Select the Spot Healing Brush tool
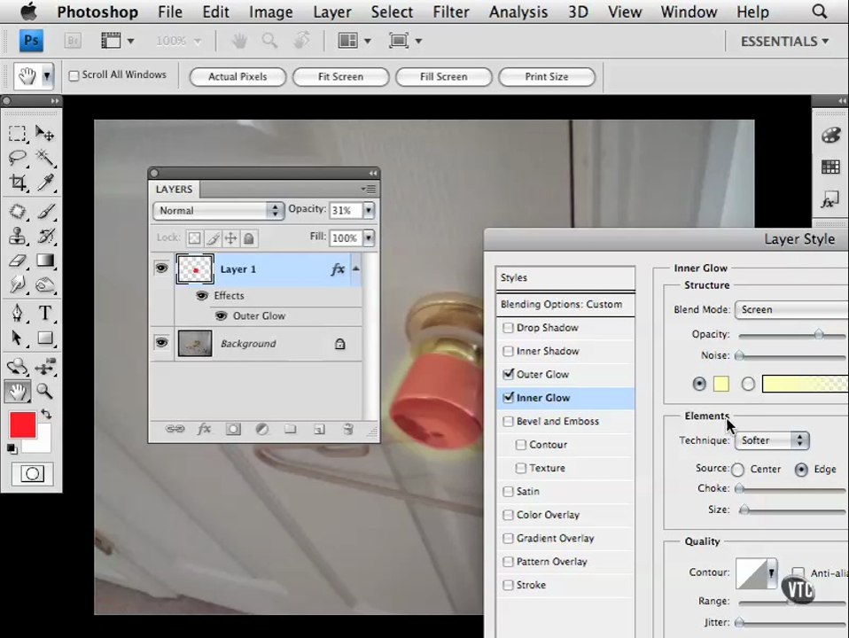This screenshot has width=849, height=638. click(x=18, y=211)
